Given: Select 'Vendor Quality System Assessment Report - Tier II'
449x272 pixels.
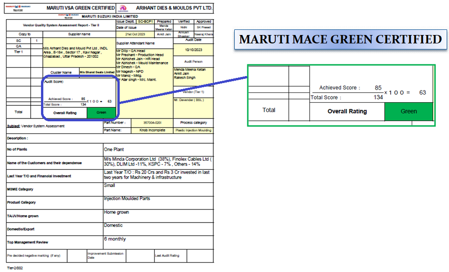Looking at the screenshot, I should pyautogui.click(x=61, y=25).
